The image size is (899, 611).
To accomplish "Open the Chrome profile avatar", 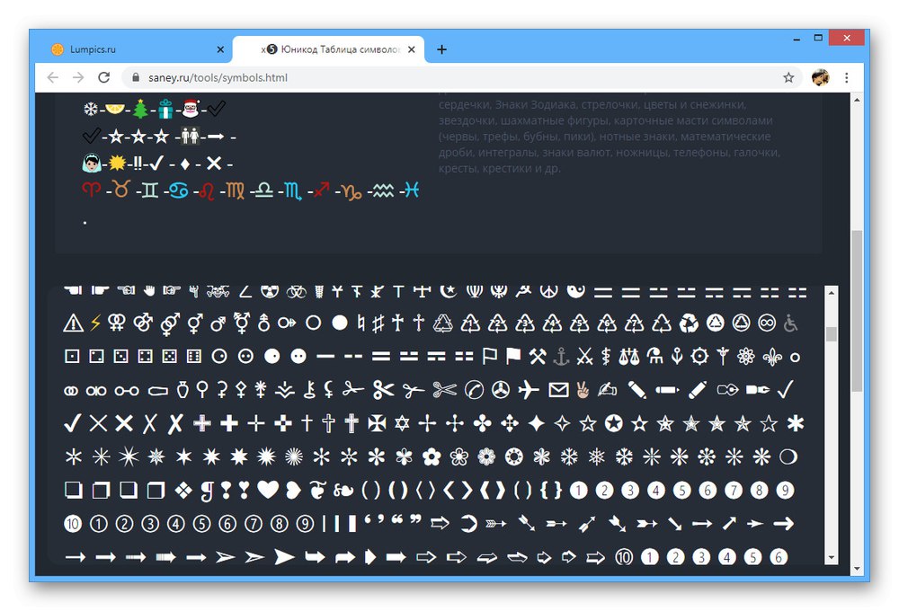I will click(821, 77).
